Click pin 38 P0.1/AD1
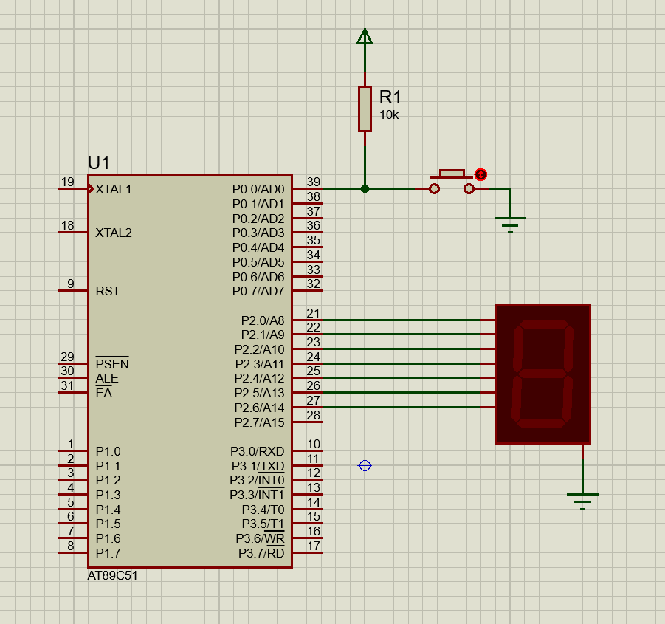The image size is (665, 624). (x=308, y=204)
